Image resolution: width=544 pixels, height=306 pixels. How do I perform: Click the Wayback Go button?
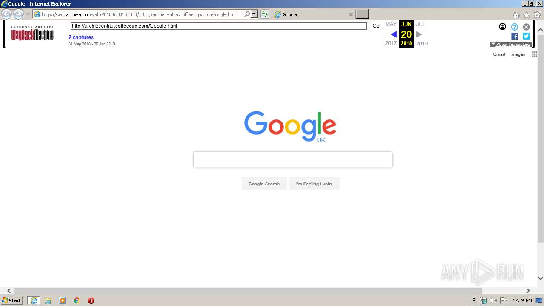coord(376,26)
